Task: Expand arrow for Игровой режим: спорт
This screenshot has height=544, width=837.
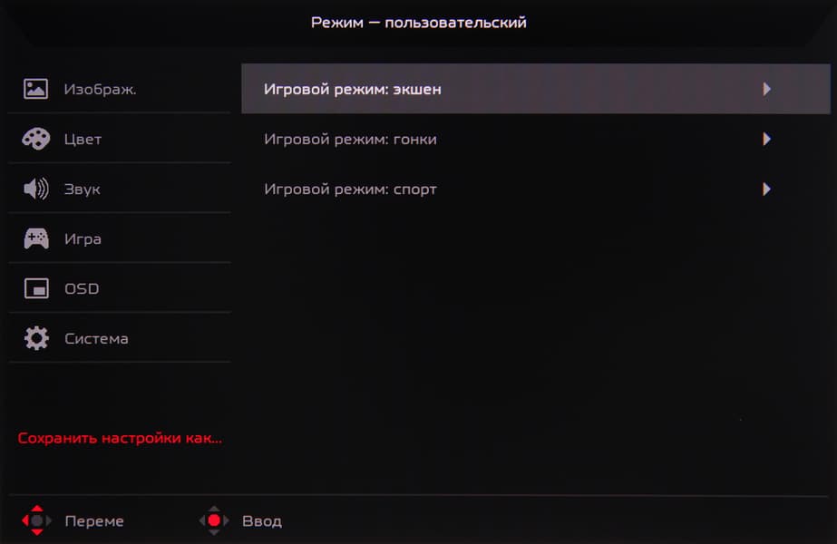Action: tap(766, 189)
